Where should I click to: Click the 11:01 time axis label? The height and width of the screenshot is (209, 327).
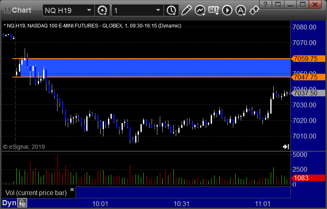pyautogui.click(x=263, y=204)
